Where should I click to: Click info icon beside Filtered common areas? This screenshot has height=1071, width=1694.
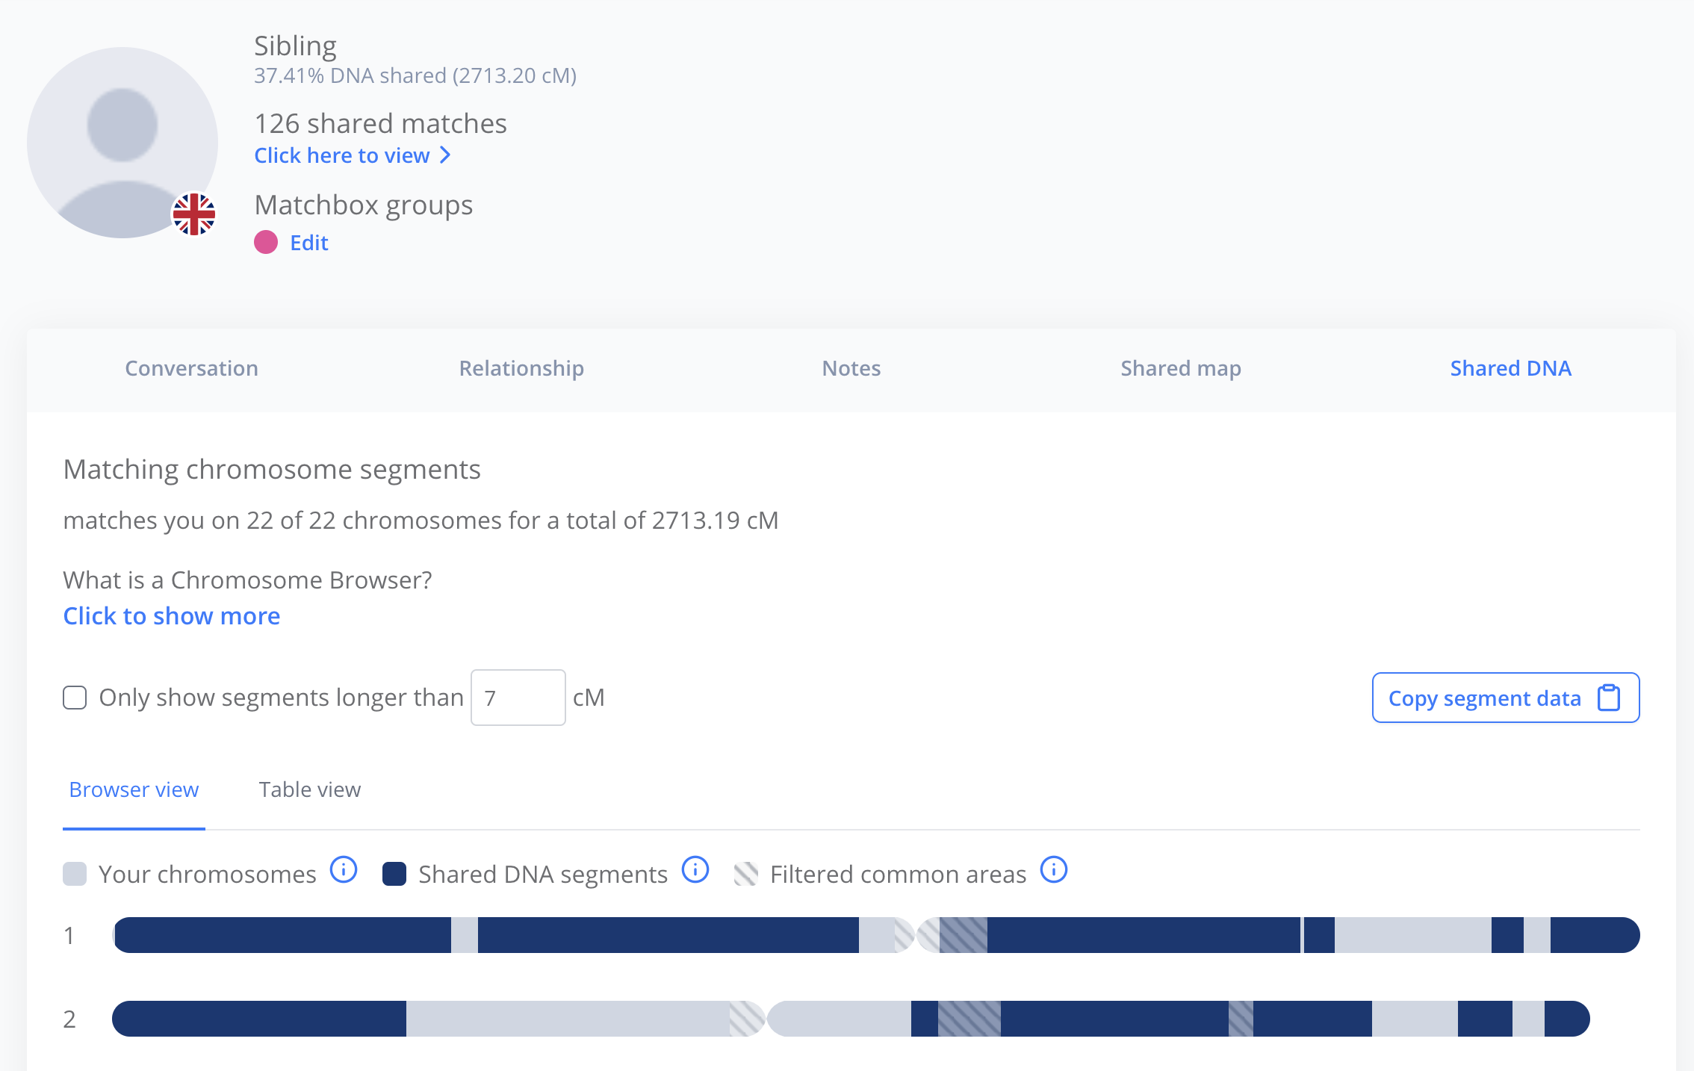(1054, 870)
